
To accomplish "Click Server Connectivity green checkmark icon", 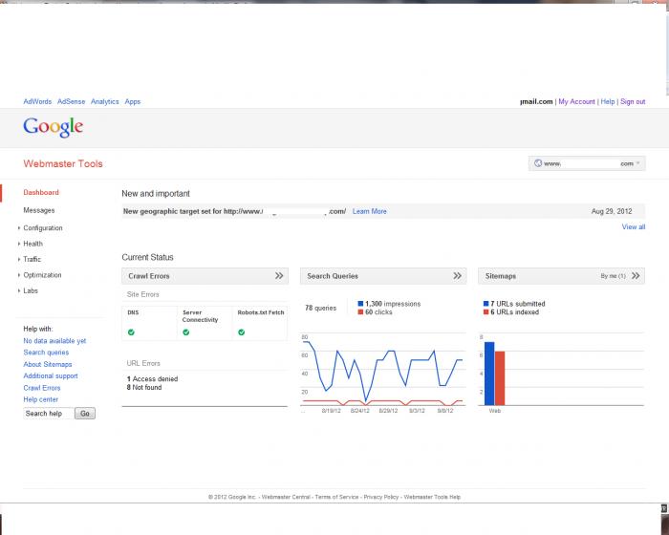I will pyautogui.click(x=186, y=332).
